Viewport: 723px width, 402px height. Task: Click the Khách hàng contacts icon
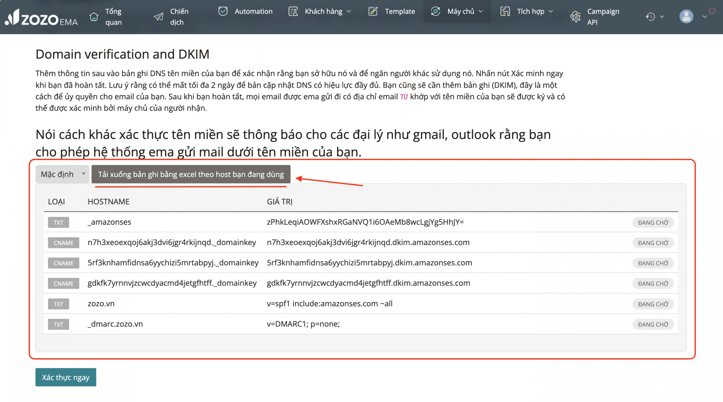293,11
